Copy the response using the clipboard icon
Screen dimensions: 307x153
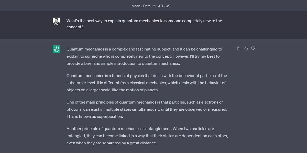click(x=238, y=48)
